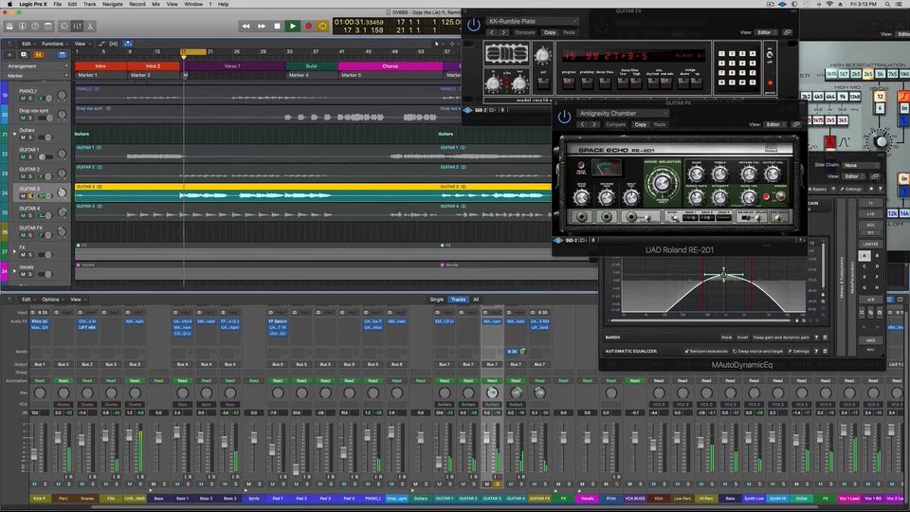This screenshot has width=910, height=512.
Task: Mute the GUITAR 3 track
Action: 23,196
